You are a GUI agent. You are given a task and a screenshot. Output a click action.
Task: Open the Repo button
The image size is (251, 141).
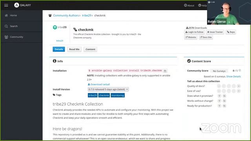231,32
